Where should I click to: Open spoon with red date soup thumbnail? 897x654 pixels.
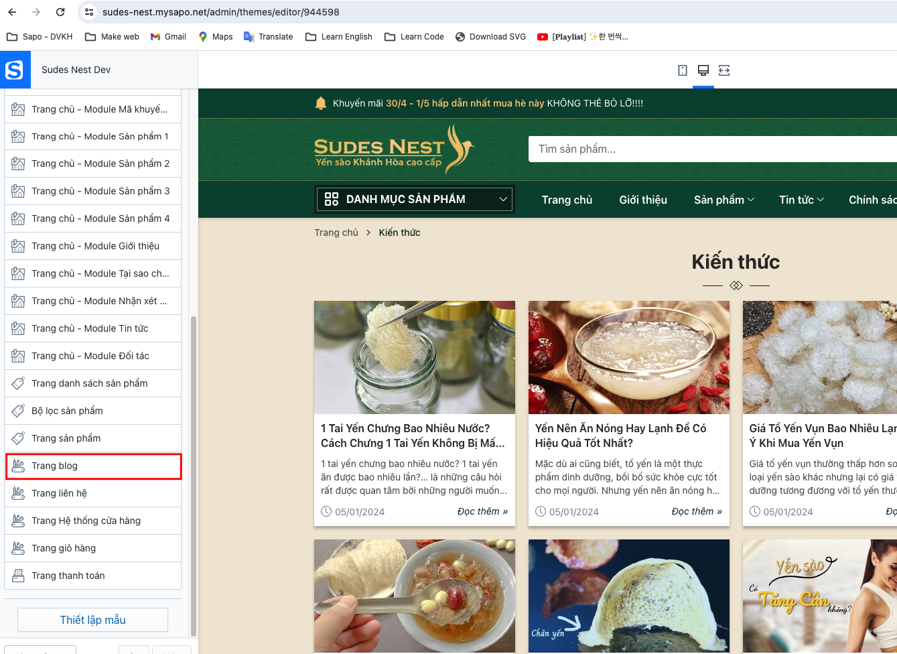pyautogui.click(x=415, y=596)
